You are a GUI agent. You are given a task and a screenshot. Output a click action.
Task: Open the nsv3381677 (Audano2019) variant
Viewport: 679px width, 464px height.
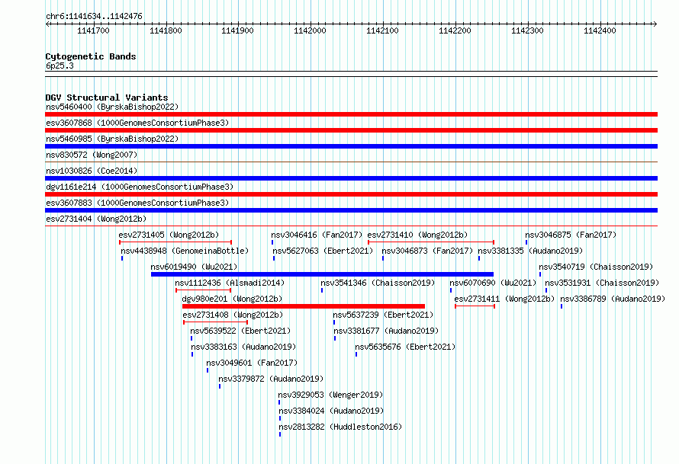tap(386, 331)
